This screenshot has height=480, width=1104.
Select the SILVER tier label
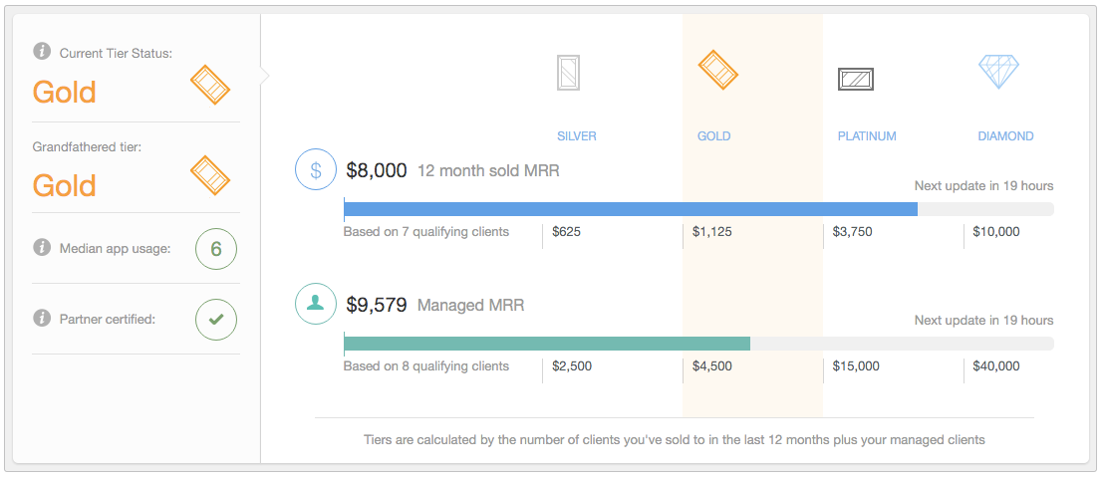point(577,136)
